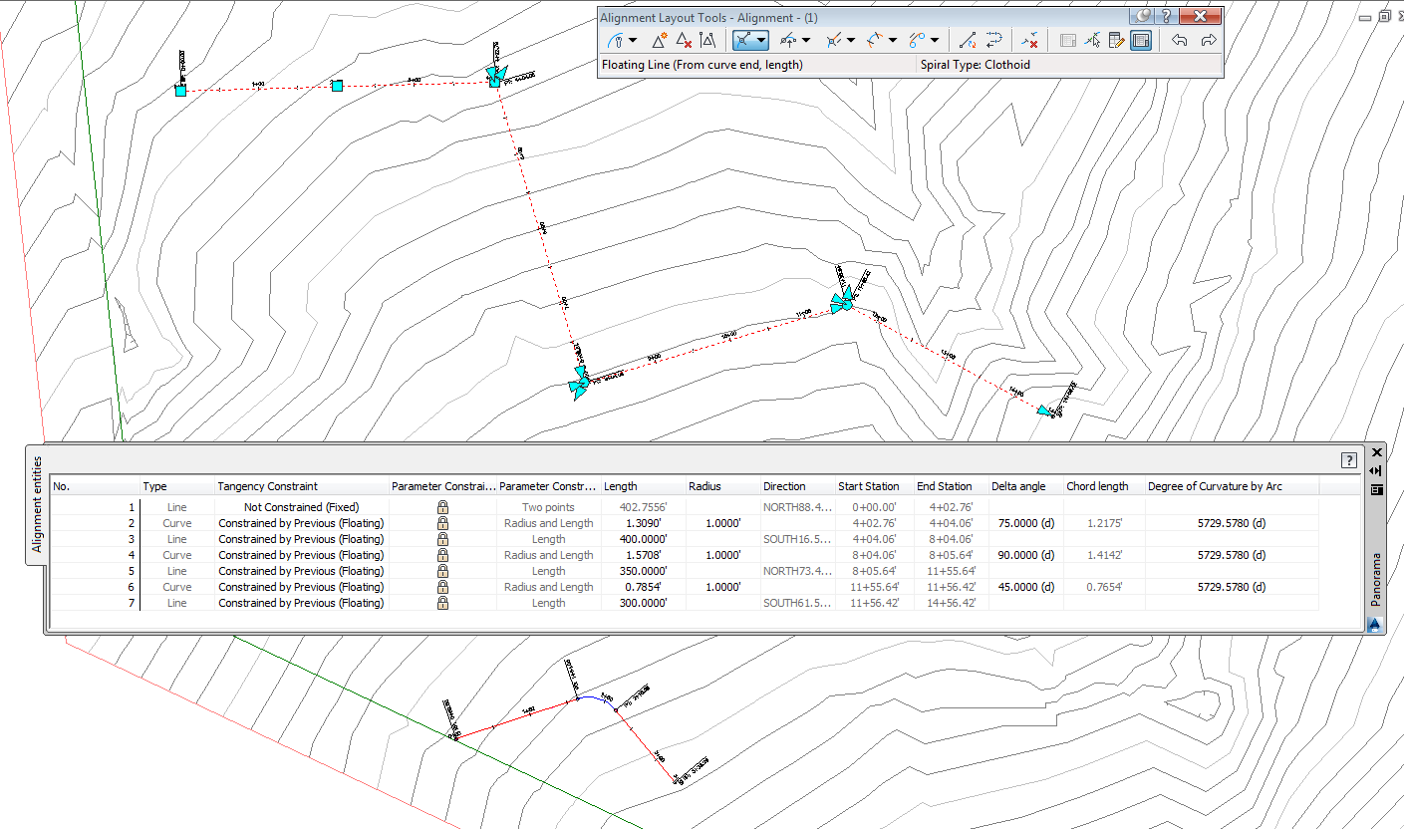
Task: Open Panorama properties icon
Action: click(1376, 489)
